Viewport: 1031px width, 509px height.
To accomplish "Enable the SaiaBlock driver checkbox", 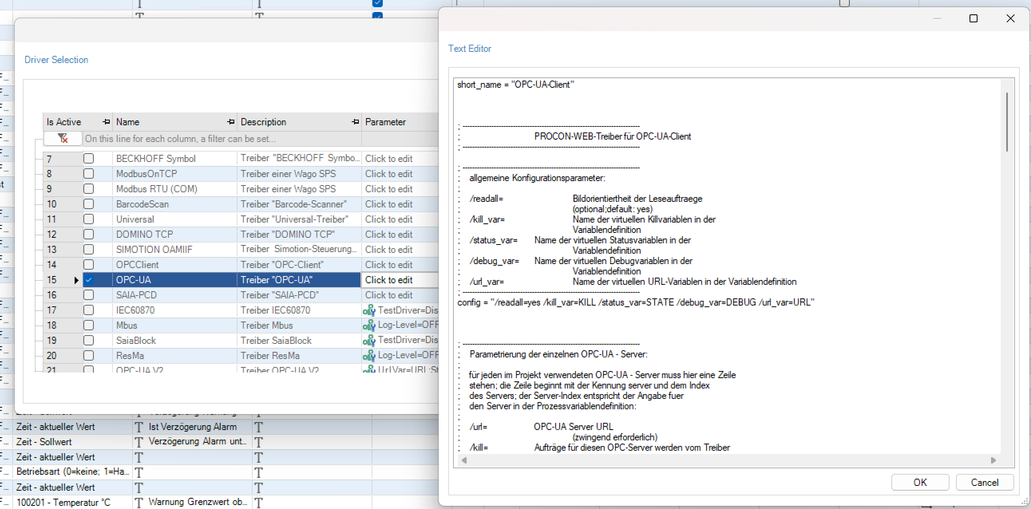I will (89, 341).
